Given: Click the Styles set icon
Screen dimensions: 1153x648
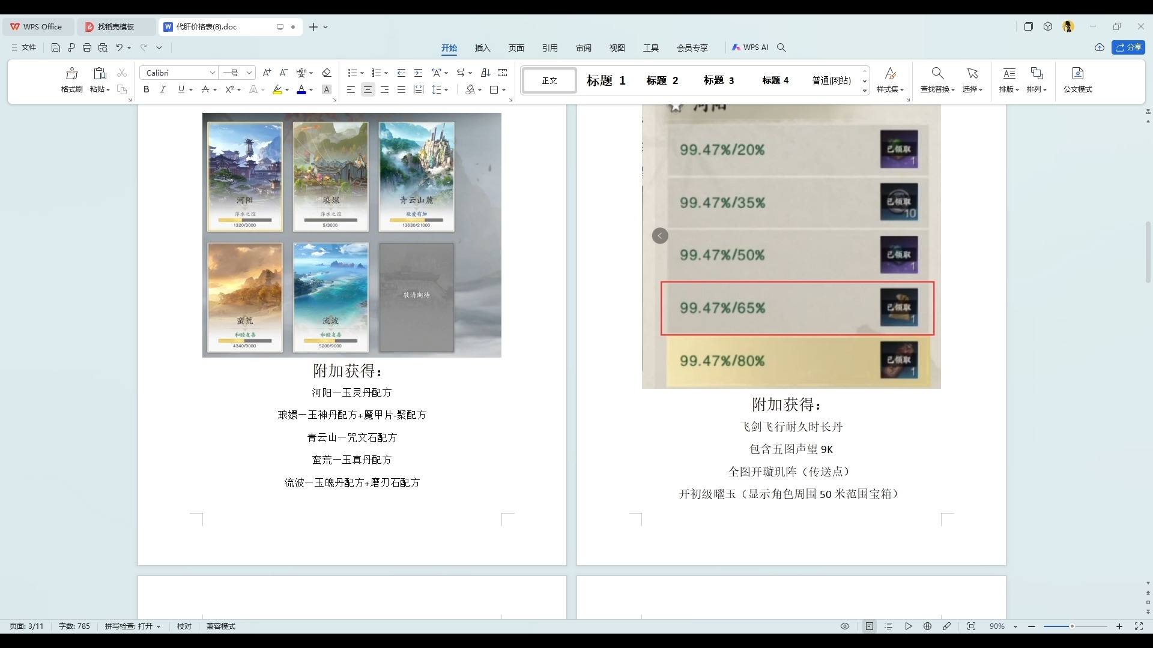Looking at the screenshot, I should point(891,73).
